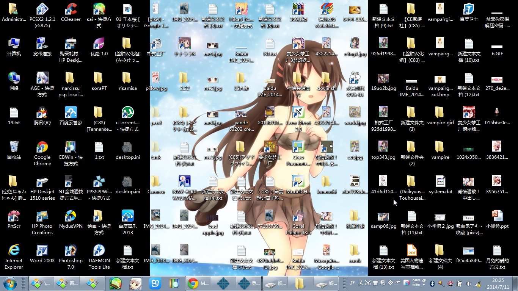
Task: Open the 美国人物速写基础教 PDF file
Action: [x=412, y=250]
